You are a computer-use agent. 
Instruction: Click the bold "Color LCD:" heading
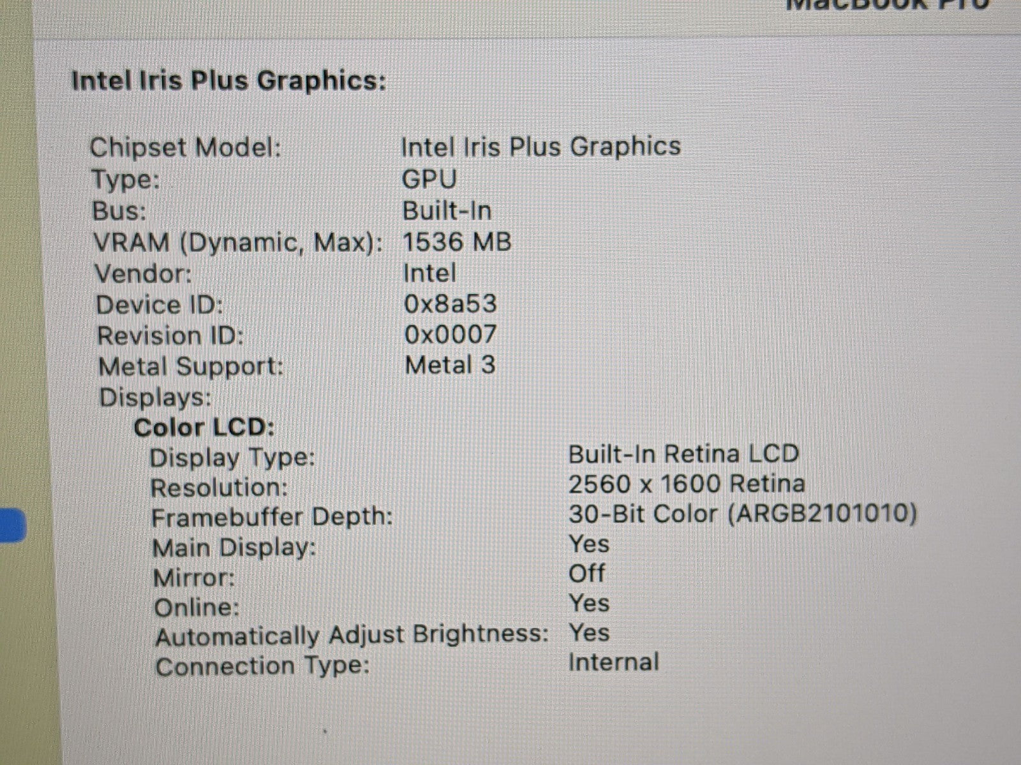(x=204, y=427)
